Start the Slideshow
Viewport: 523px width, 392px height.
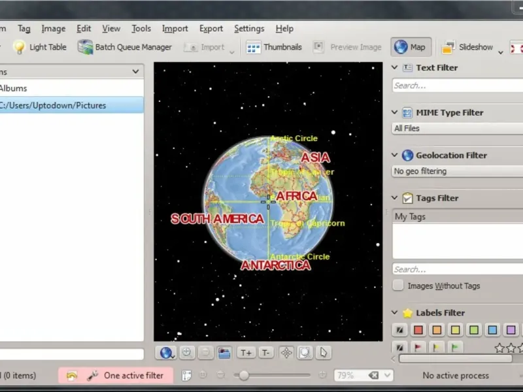coord(467,47)
